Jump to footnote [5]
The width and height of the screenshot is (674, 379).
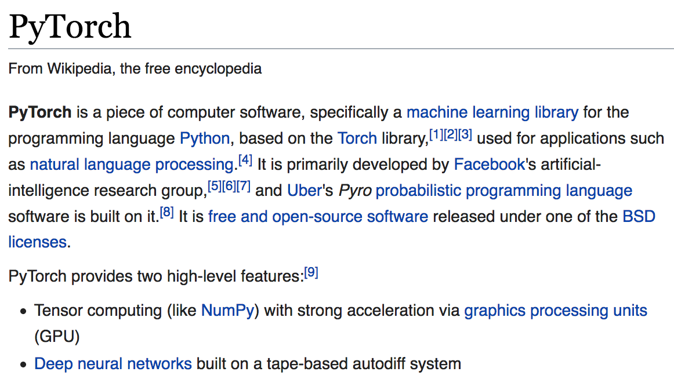point(215,186)
